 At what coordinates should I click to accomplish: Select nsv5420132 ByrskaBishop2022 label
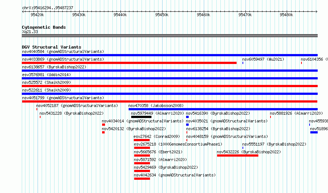pyautogui.click(x=134, y=129)
